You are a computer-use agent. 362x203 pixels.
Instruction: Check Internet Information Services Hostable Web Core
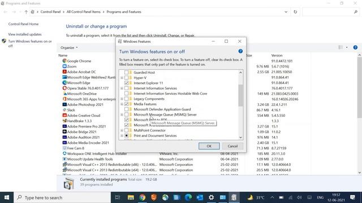(126, 94)
